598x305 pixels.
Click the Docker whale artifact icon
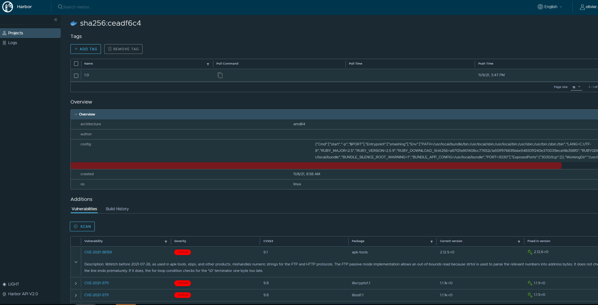(74, 23)
